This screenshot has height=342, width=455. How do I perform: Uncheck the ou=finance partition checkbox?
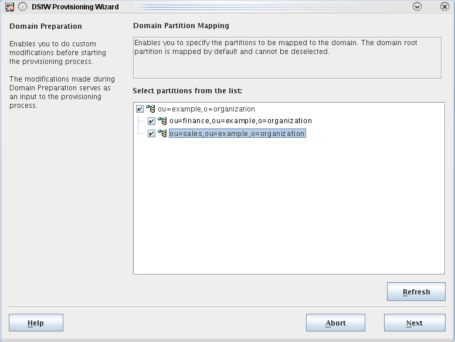(151, 121)
